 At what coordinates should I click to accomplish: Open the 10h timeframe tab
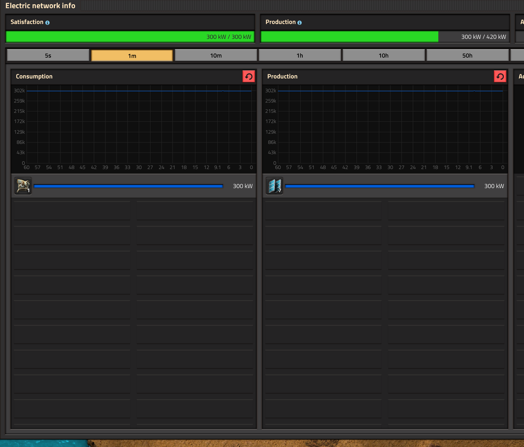[x=383, y=56]
